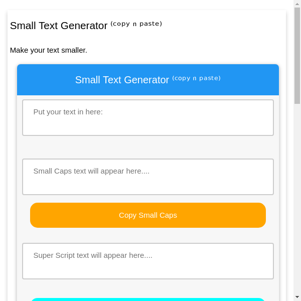Click the empty gap between the top two text boxes
301x301 pixels.
(147, 147)
